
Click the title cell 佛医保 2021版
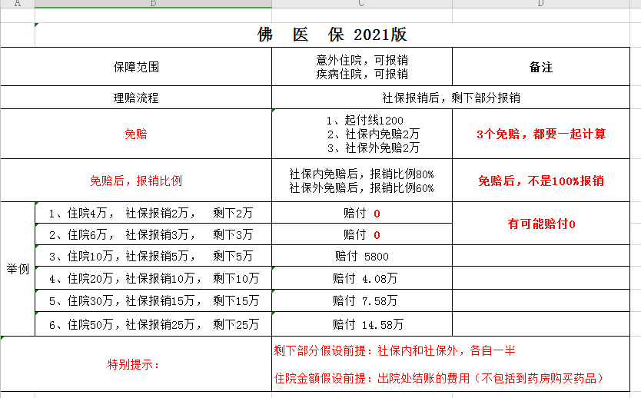point(331,35)
